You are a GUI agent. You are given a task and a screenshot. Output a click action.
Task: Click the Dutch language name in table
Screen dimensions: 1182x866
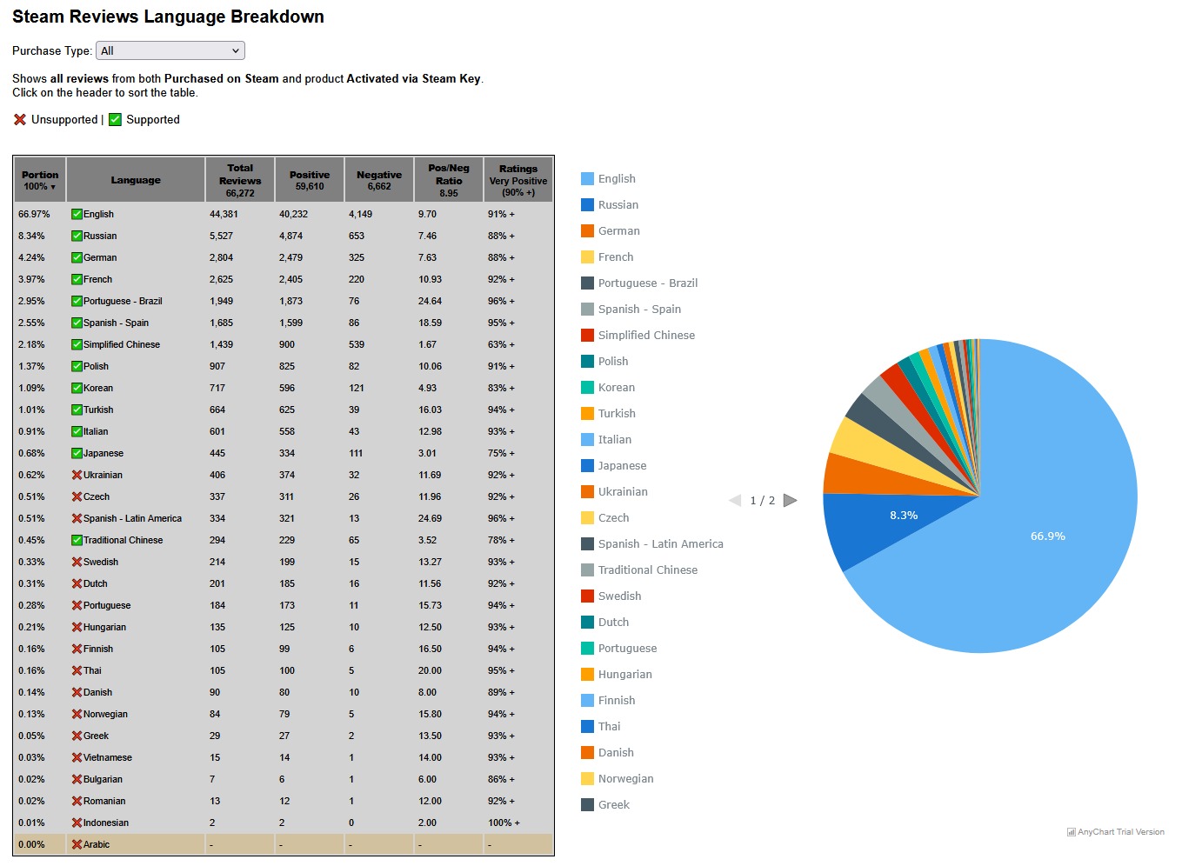coord(96,583)
